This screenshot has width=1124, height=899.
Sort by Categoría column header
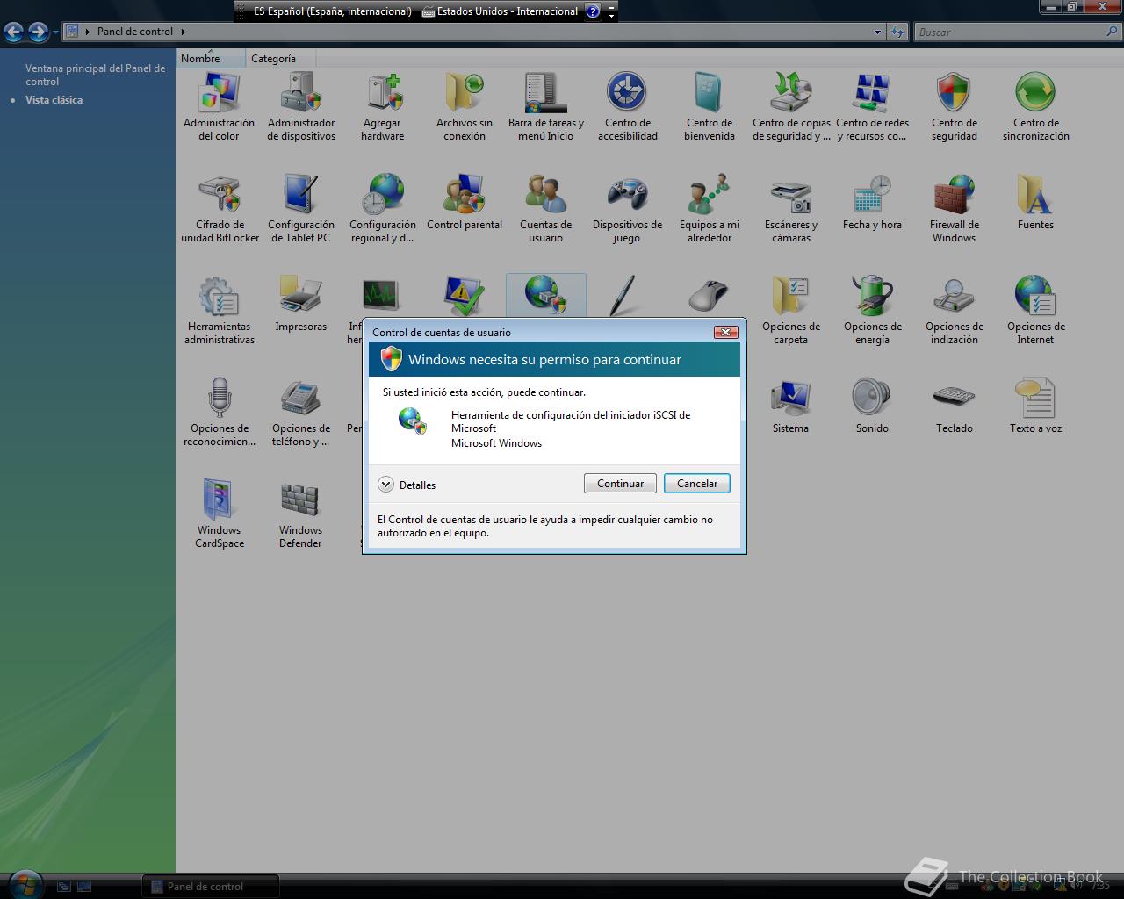pyautogui.click(x=280, y=59)
